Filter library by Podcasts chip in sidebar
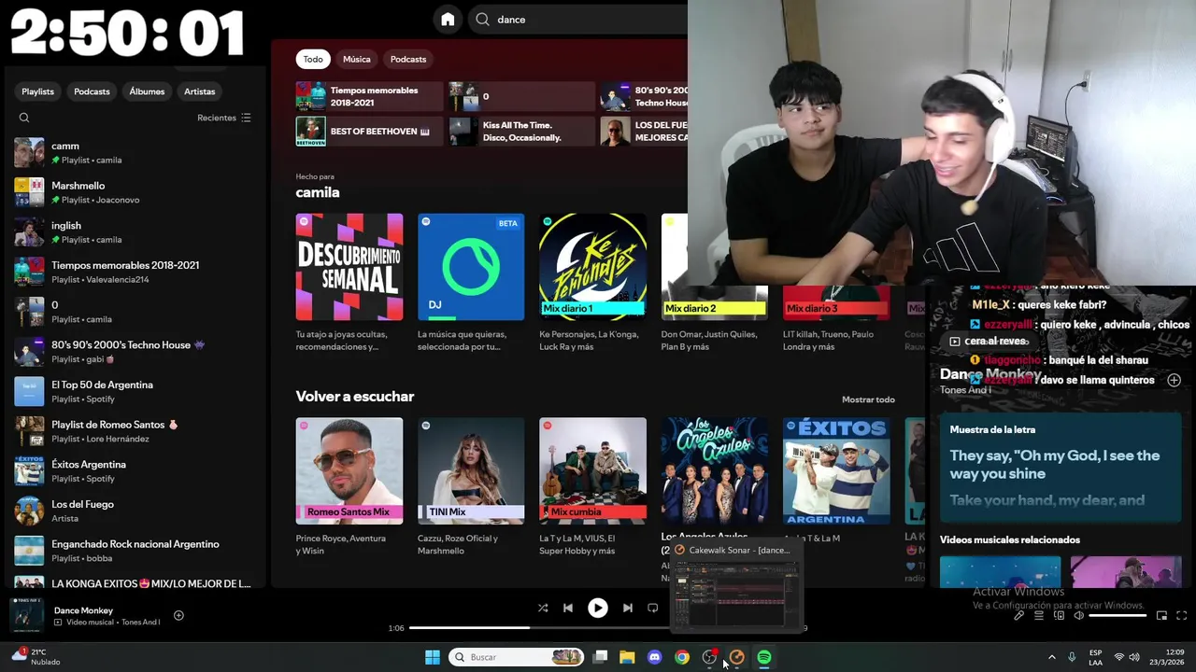The height and width of the screenshot is (672, 1196). point(92,91)
